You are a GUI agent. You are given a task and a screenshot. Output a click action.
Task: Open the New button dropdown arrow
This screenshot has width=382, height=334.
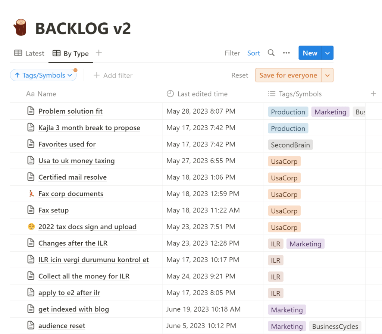pyautogui.click(x=328, y=53)
